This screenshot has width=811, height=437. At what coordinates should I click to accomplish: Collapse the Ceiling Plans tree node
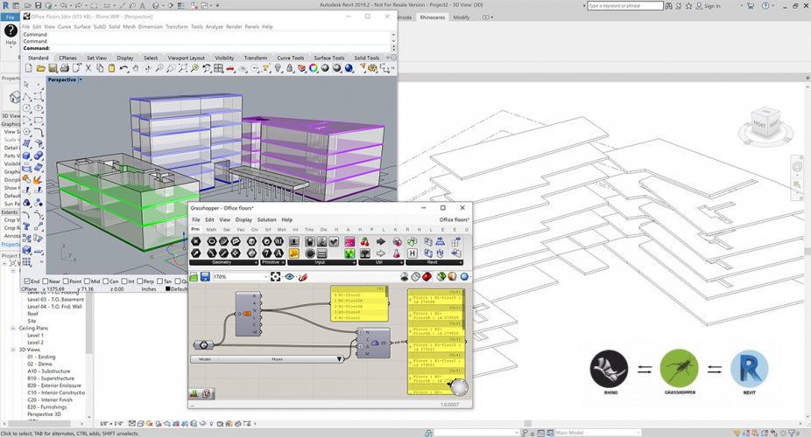tap(14, 328)
